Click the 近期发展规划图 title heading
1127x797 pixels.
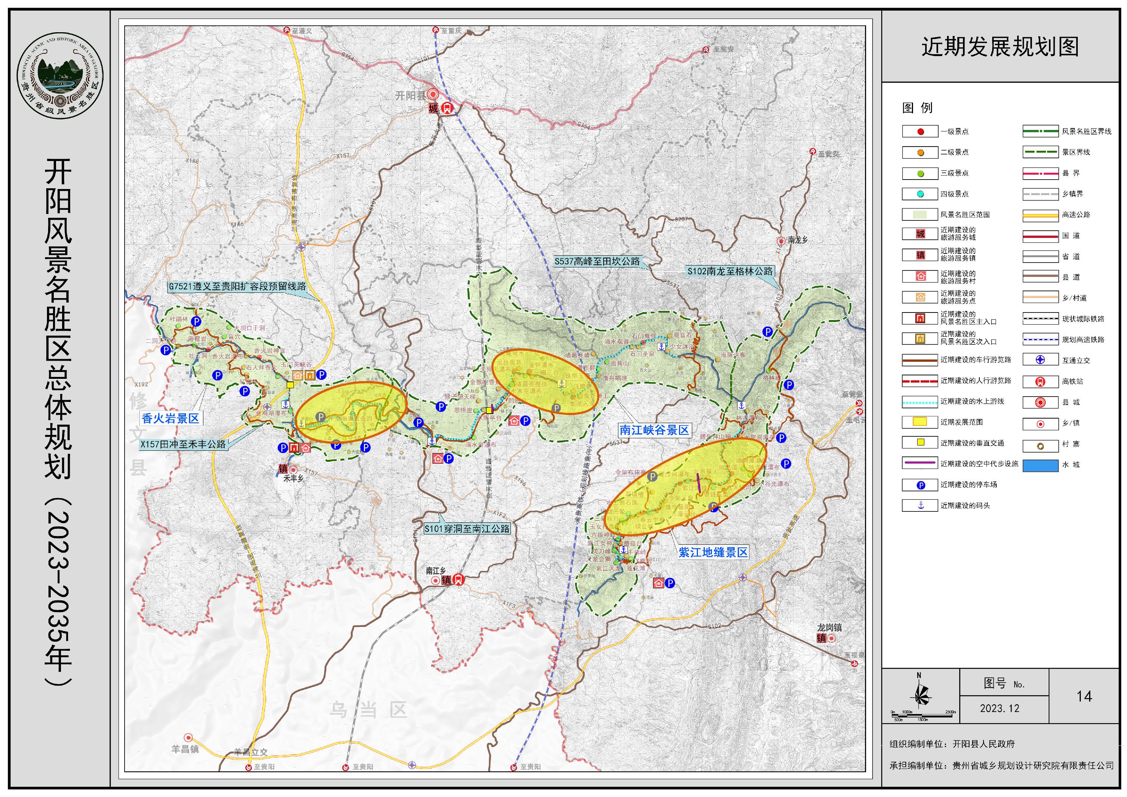tap(1000, 47)
